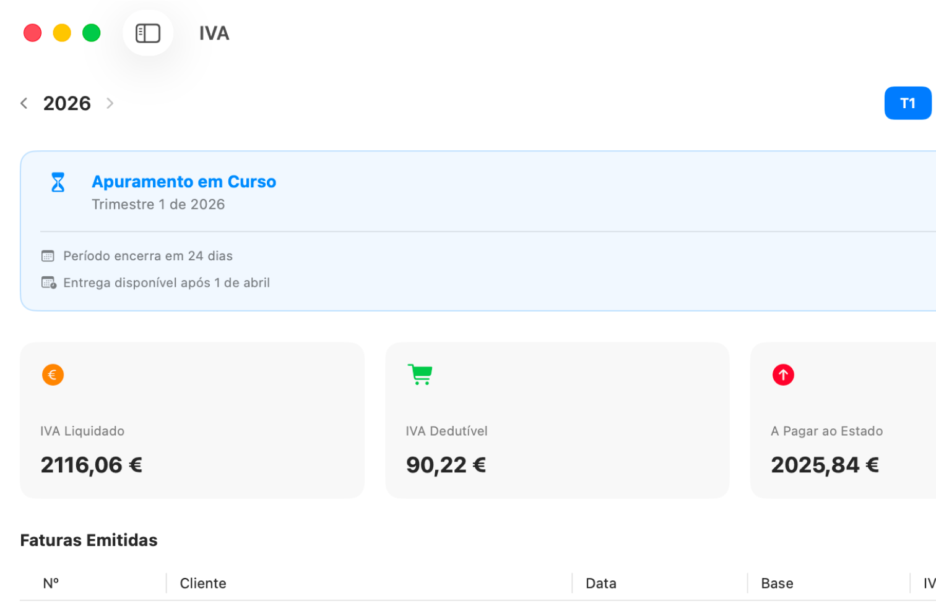Toggle the sidebar with the sidebar icon

point(147,33)
